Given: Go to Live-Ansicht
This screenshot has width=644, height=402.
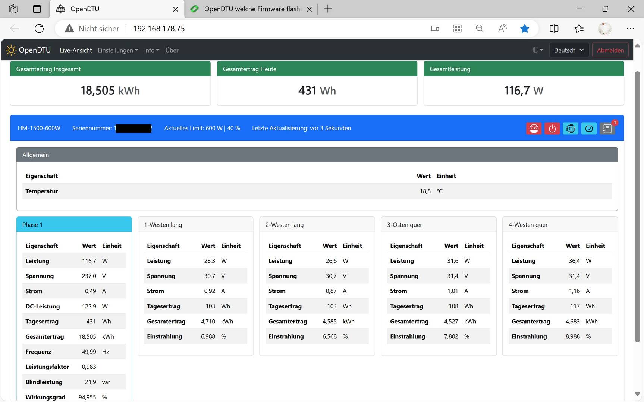Looking at the screenshot, I should click(x=76, y=50).
